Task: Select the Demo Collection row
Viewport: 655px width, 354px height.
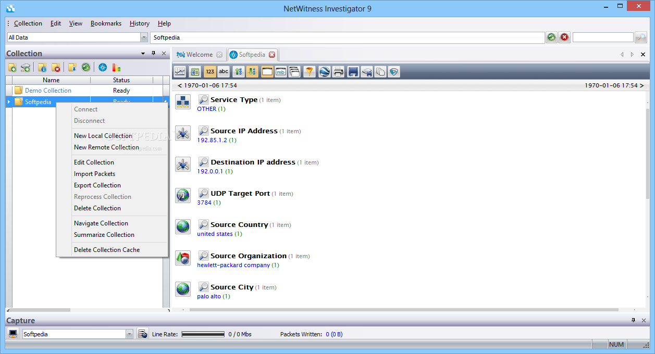Action: 88,91
